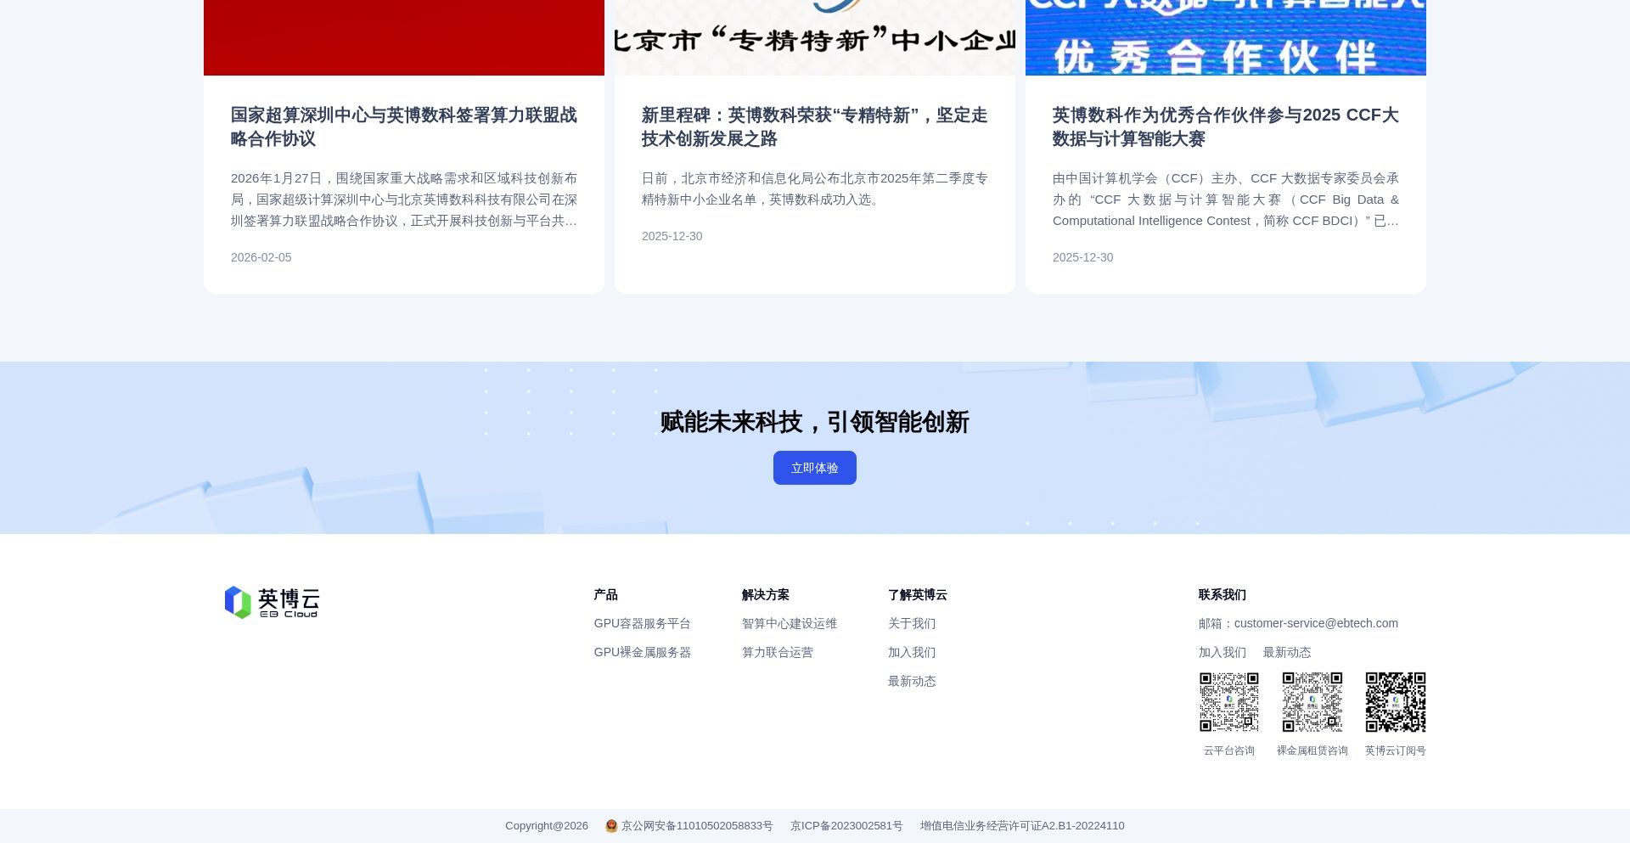This screenshot has width=1630, height=843.
Task: Click the customer-service@ebtech.com email address
Action: pyautogui.click(x=1316, y=623)
